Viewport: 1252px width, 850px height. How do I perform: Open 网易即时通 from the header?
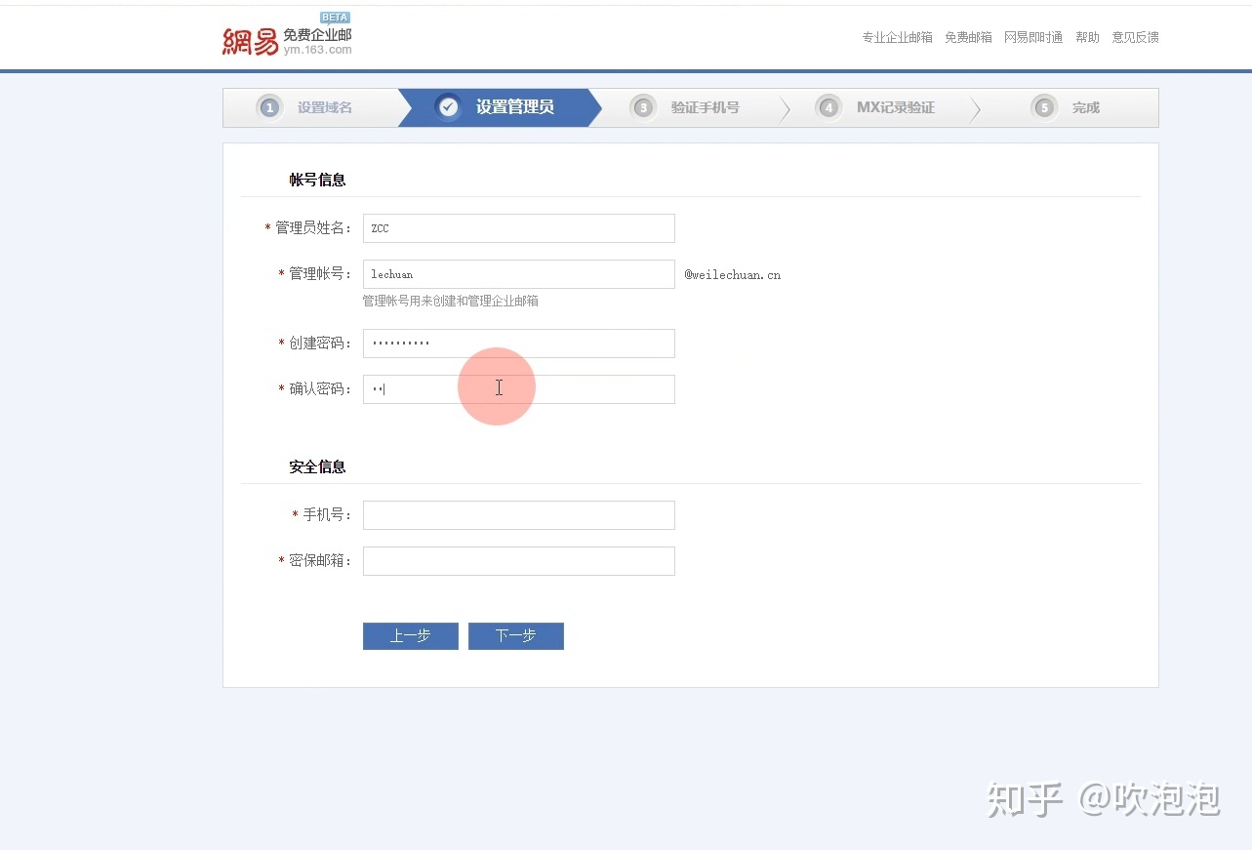1032,37
